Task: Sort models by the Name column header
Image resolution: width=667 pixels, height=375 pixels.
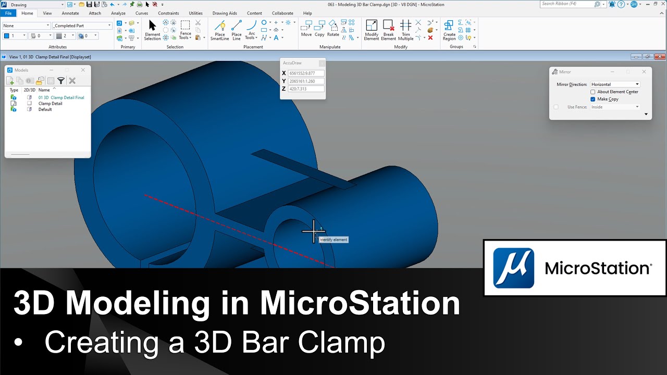Action: (44, 90)
